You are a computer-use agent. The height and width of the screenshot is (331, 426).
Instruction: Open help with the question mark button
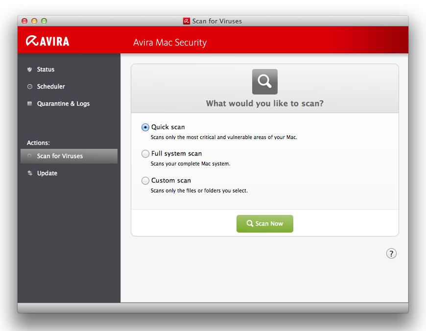391,254
